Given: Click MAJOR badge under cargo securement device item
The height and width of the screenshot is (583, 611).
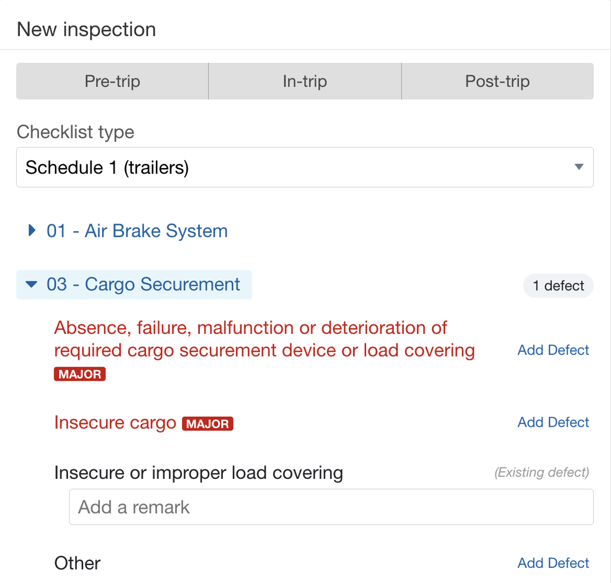Looking at the screenshot, I should coord(79,374).
